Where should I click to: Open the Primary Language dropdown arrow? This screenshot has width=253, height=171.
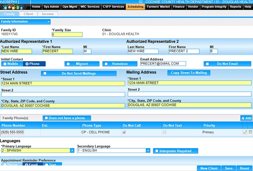(72, 151)
